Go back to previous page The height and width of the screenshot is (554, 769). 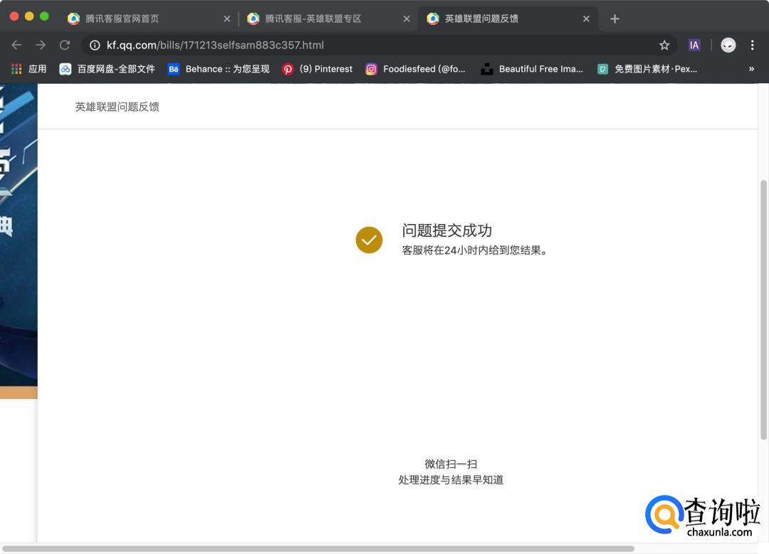(x=16, y=45)
